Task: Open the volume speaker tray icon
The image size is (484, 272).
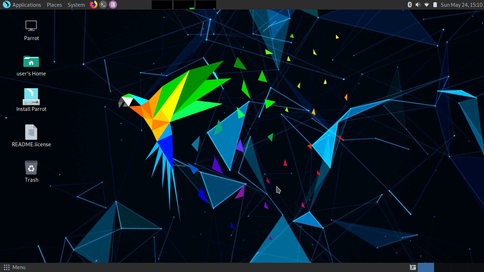Action: tap(418, 5)
